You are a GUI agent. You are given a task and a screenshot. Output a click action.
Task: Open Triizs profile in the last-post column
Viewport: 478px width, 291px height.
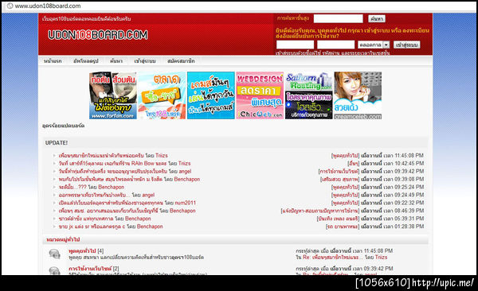381,258
